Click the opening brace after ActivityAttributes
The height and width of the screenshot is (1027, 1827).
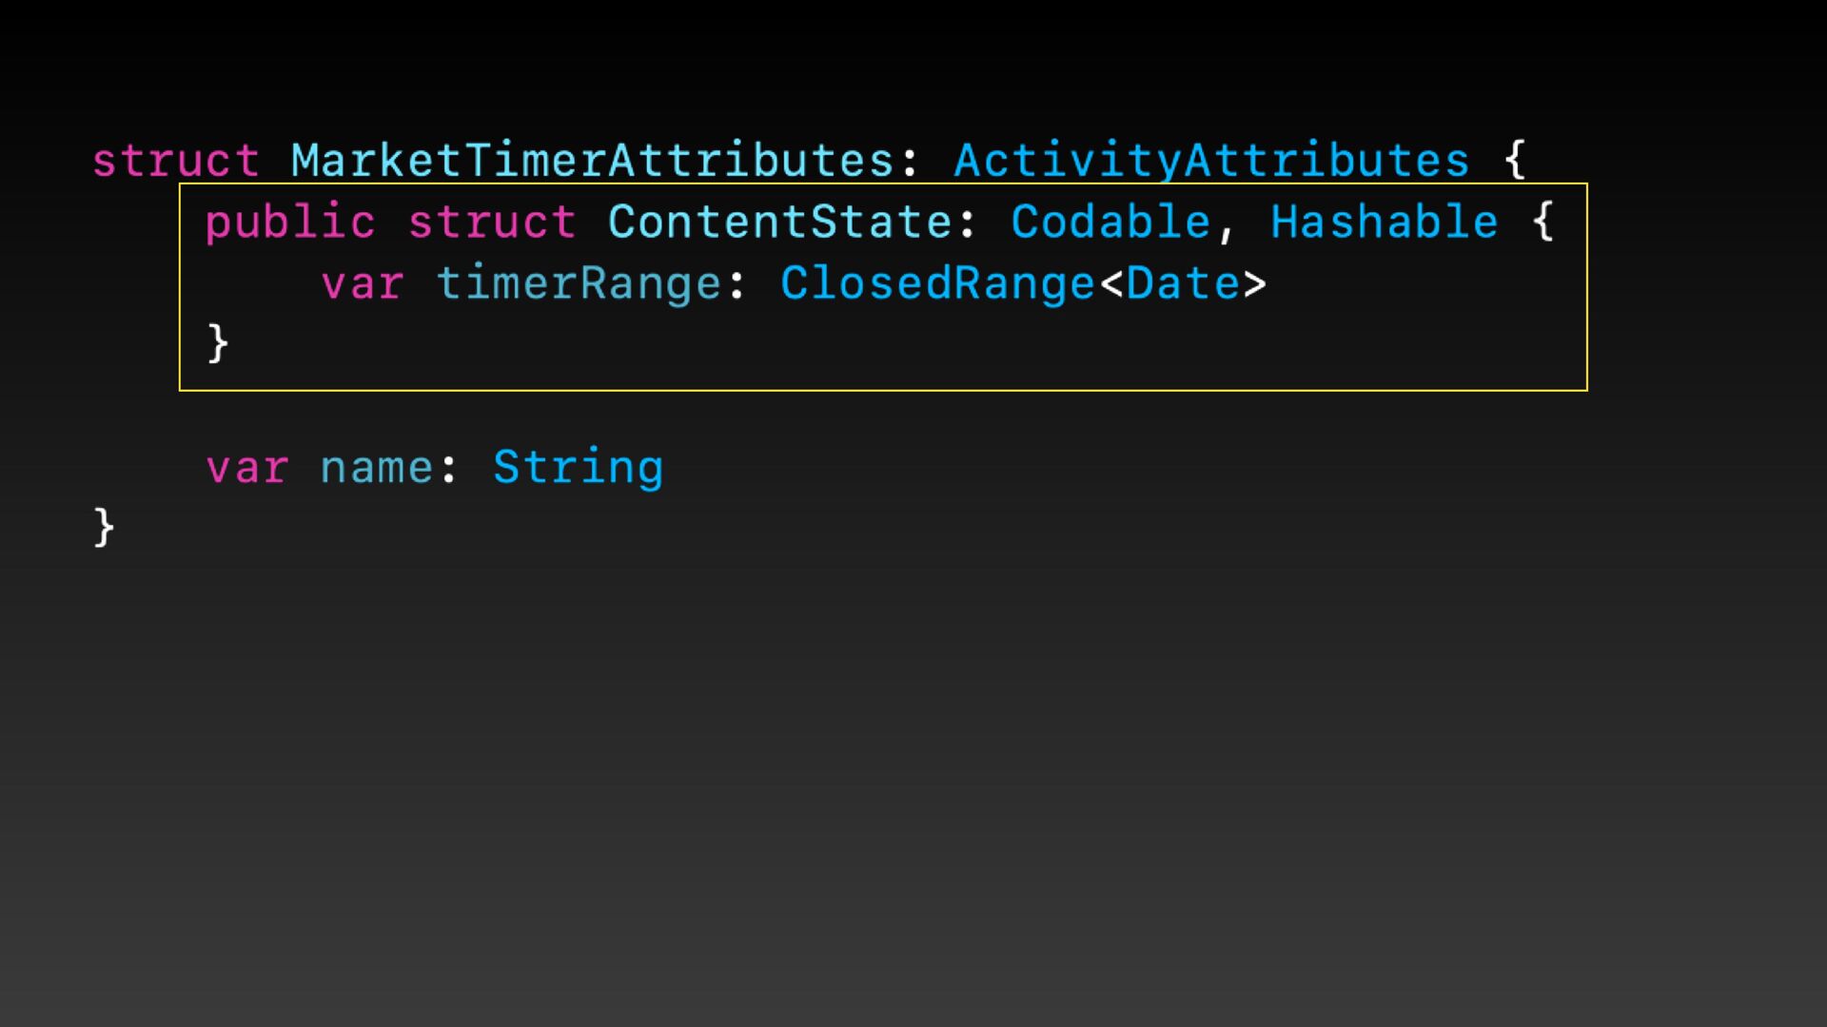(1515, 161)
